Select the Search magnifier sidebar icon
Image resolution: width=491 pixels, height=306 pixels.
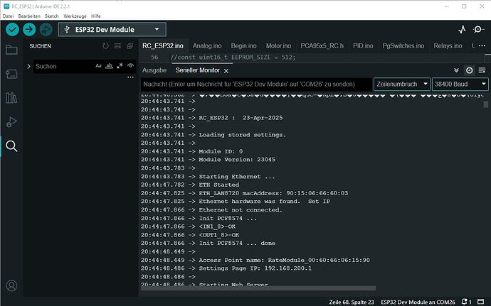point(11,146)
